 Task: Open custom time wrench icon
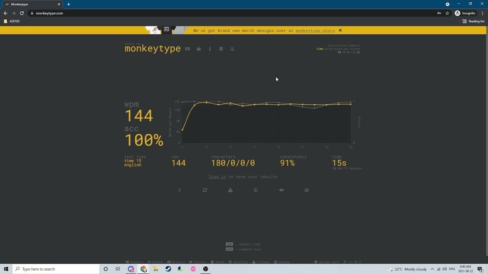[x=358, y=52]
